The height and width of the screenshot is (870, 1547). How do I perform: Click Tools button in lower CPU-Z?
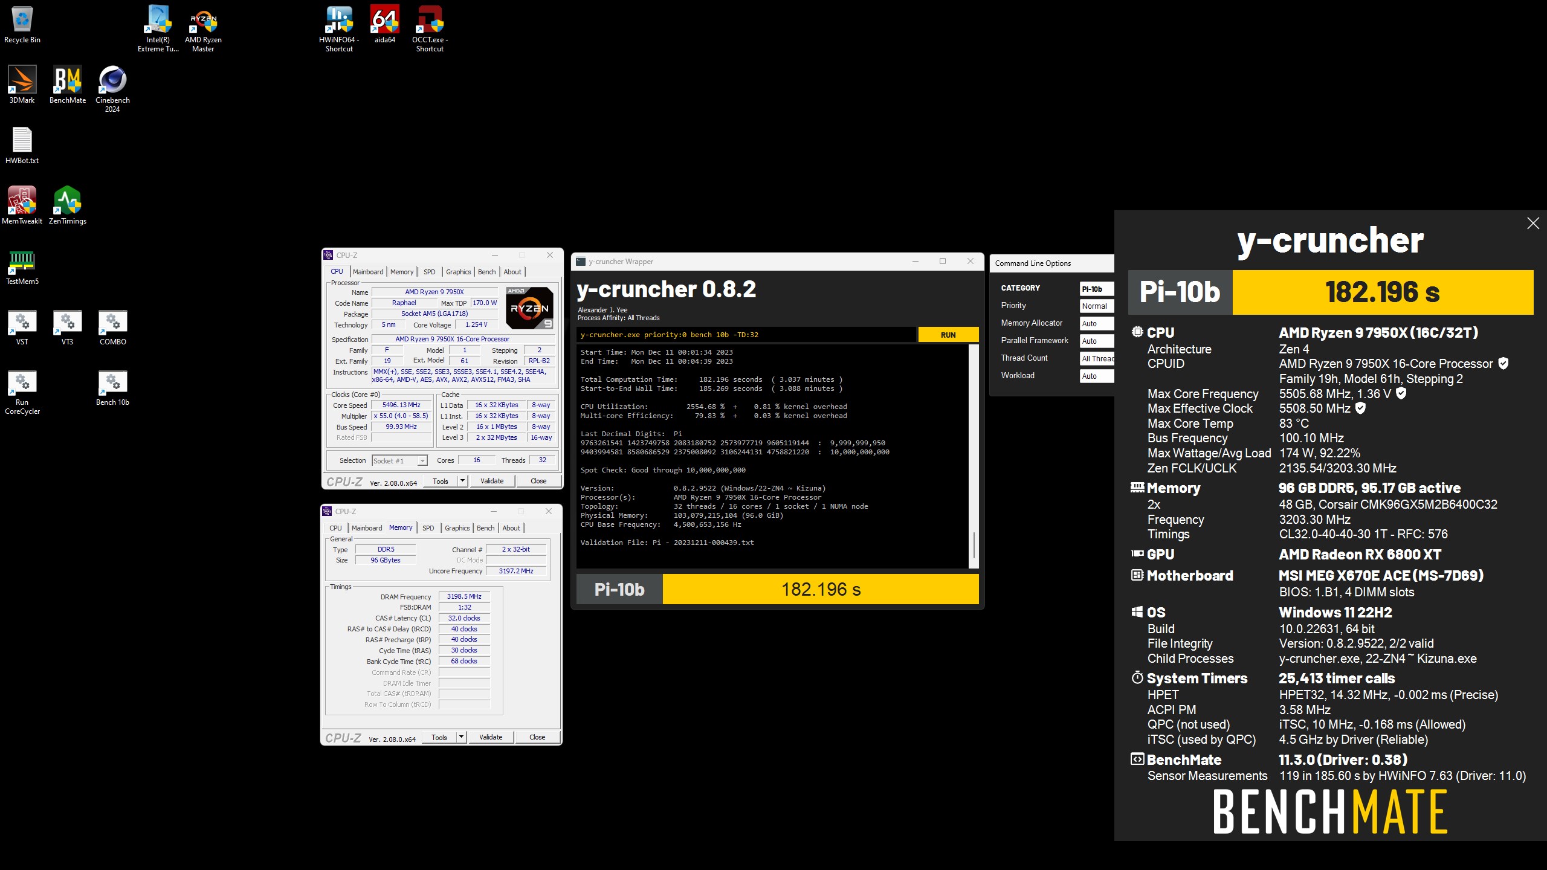(x=439, y=737)
